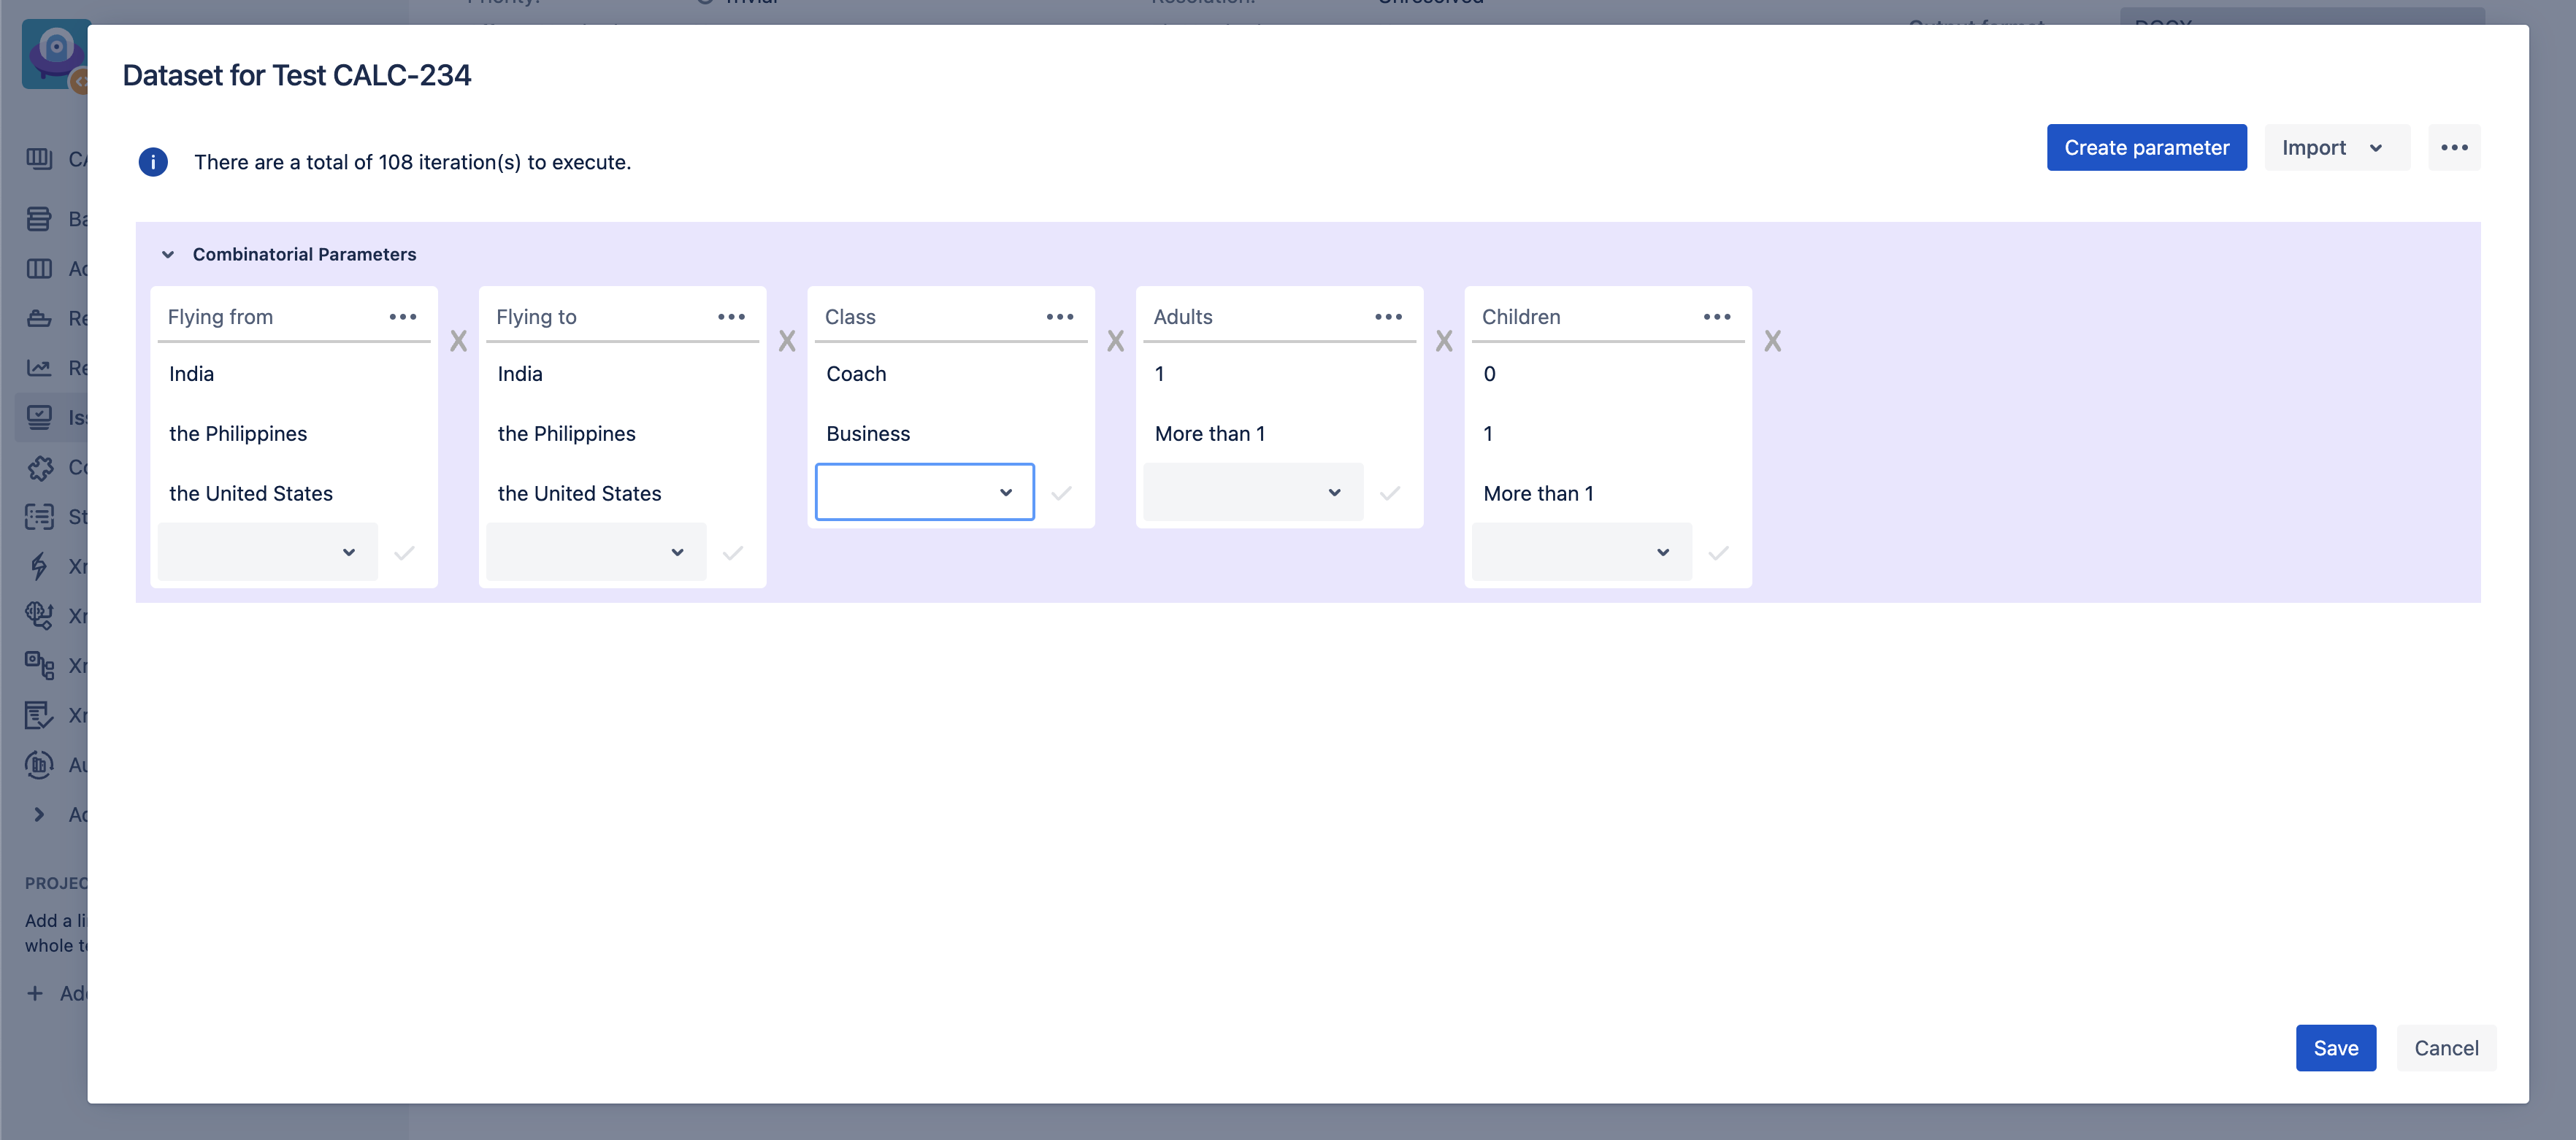
Task: Click the X separator after Adults
Action: (1444, 342)
